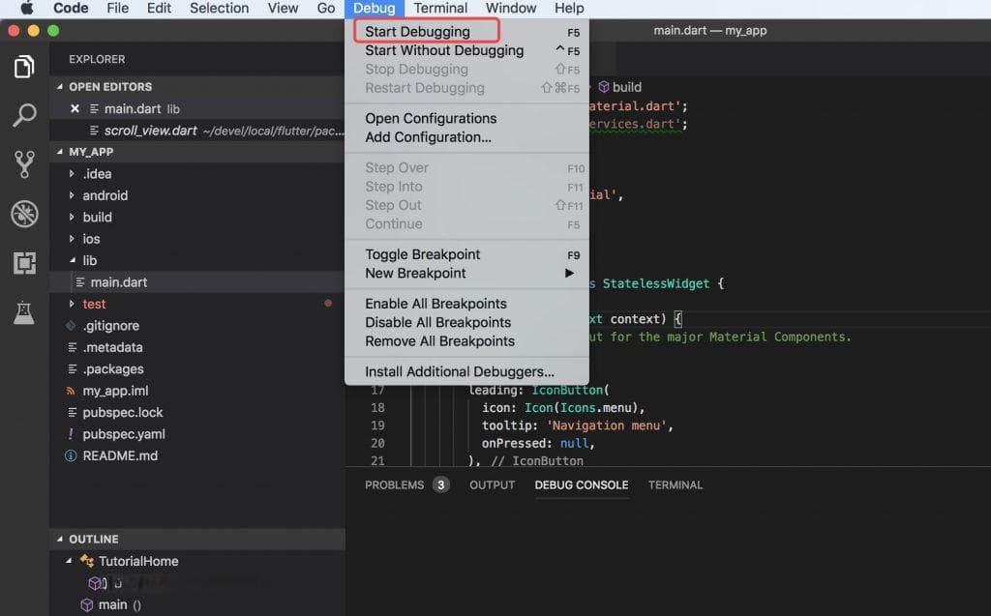Switch to the Debug Console tab
Image resolution: width=991 pixels, height=616 pixels.
(x=582, y=485)
